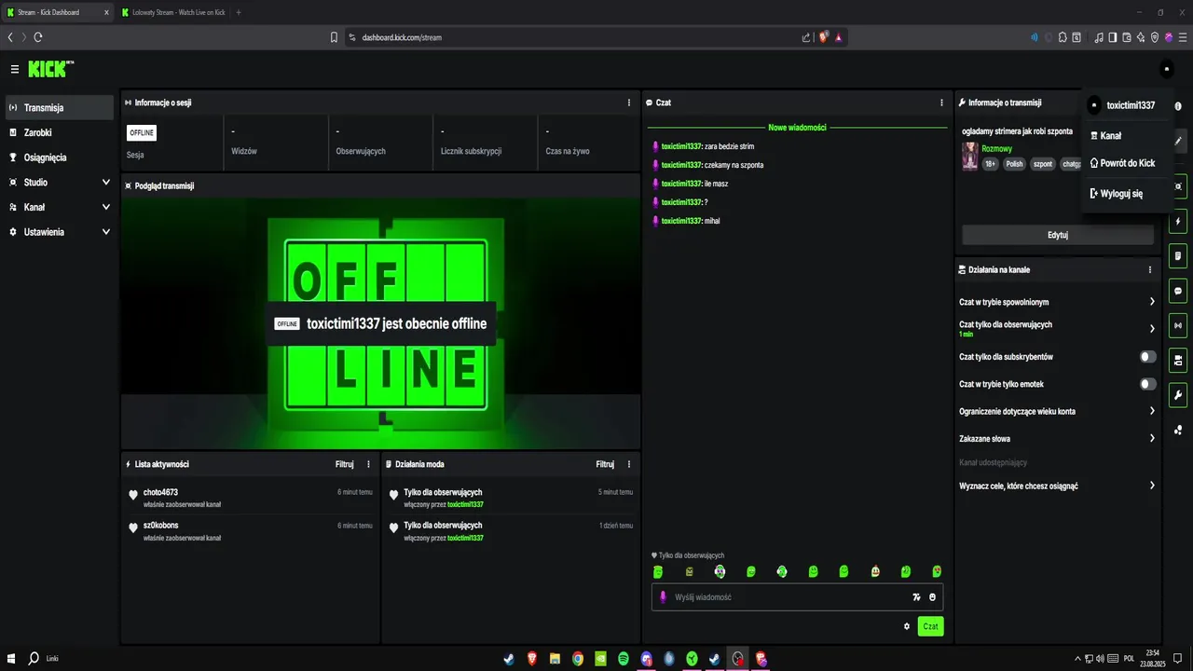Viewport: 1193px width, 671px height.
Task: Expand the Kanał sidebar section
Action: tap(60, 207)
